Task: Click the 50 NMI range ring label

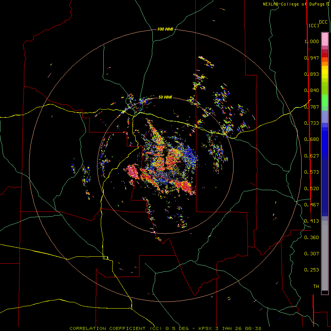Action: click(165, 97)
